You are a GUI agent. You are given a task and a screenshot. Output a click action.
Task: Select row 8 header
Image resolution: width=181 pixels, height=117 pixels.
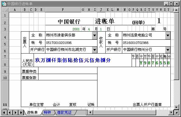(x=5, y=63)
